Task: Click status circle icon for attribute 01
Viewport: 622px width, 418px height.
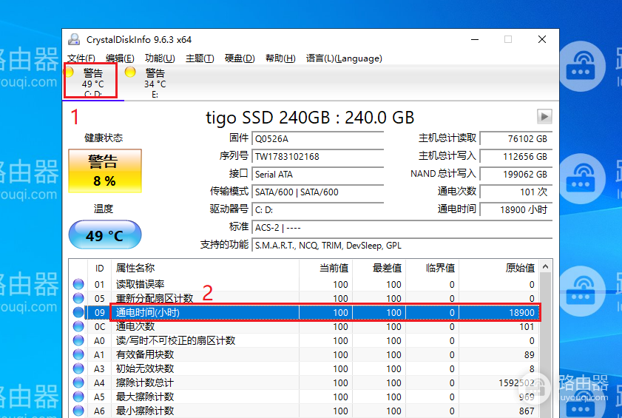Action: [78, 284]
